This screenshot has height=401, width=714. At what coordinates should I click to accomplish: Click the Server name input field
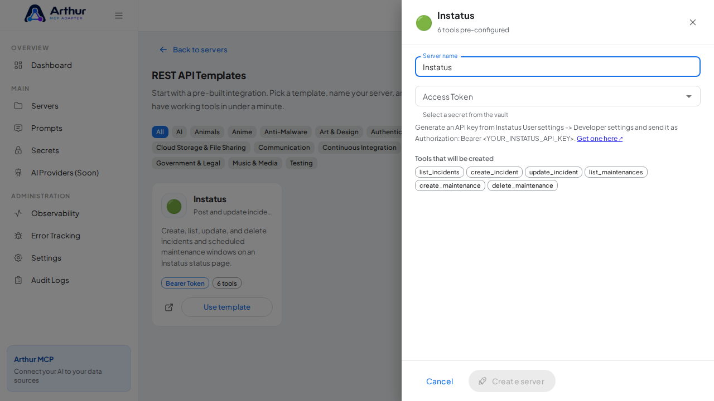(558, 67)
